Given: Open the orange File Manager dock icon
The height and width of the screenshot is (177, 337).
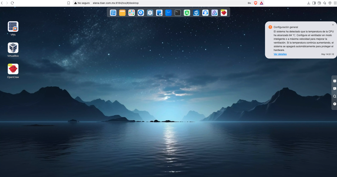Looking at the screenshot, I should [x=122, y=13].
